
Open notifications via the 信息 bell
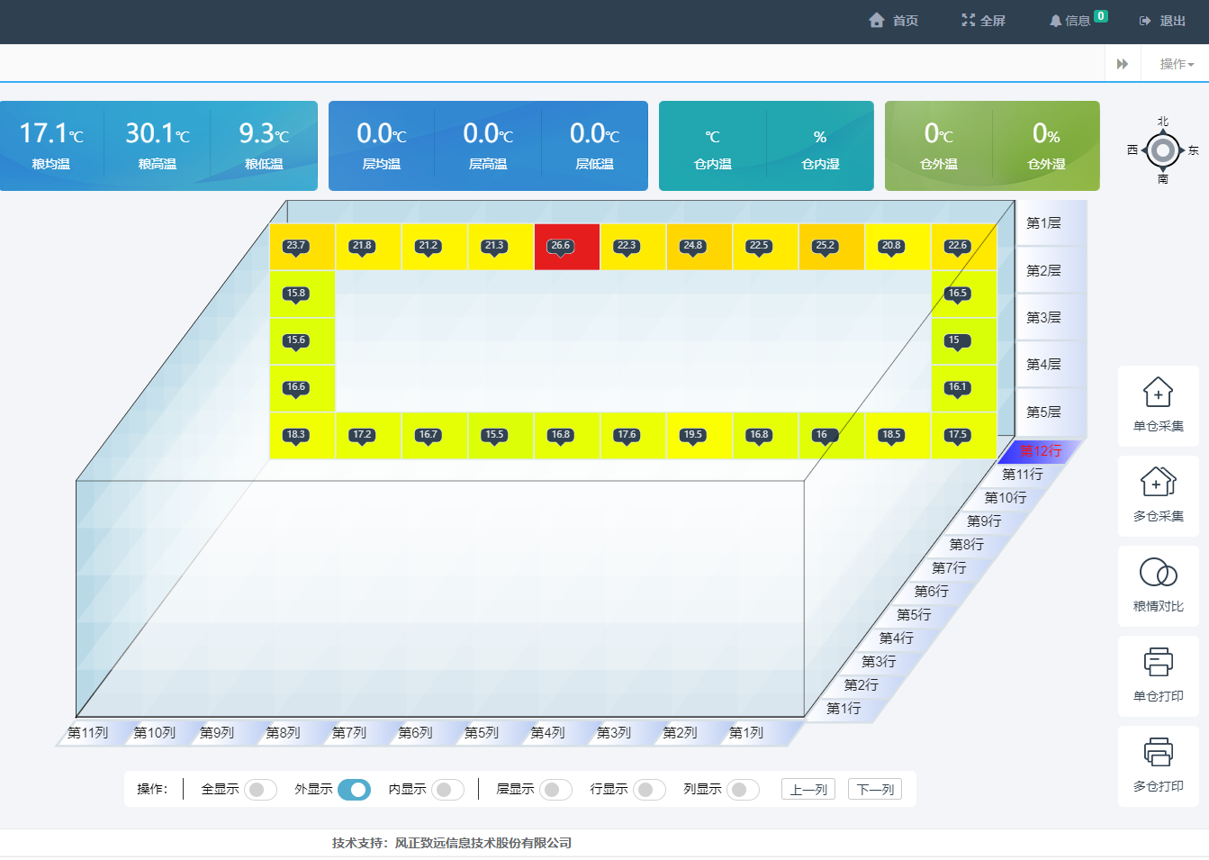click(1056, 21)
